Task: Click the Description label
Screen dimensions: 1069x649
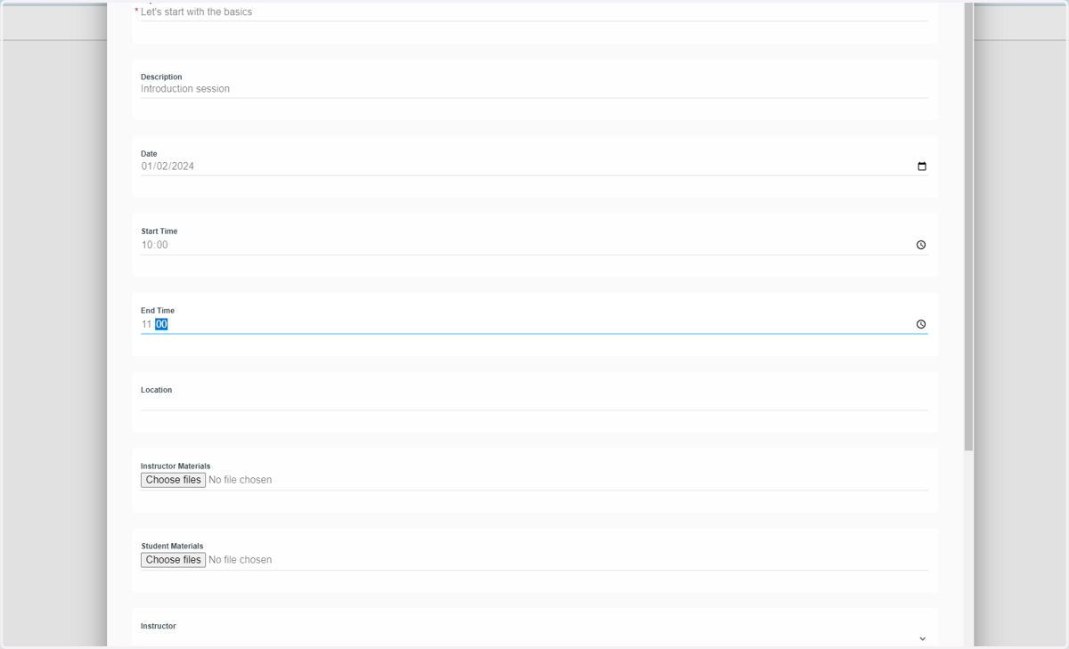Action: [x=161, y=77]
